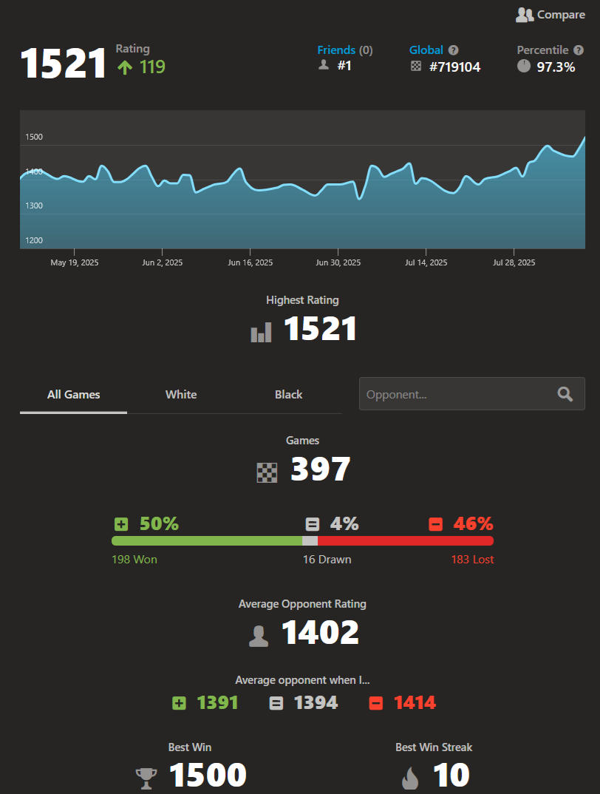
Task: Click the Global help question mark
Action: (x=454, y=50)
